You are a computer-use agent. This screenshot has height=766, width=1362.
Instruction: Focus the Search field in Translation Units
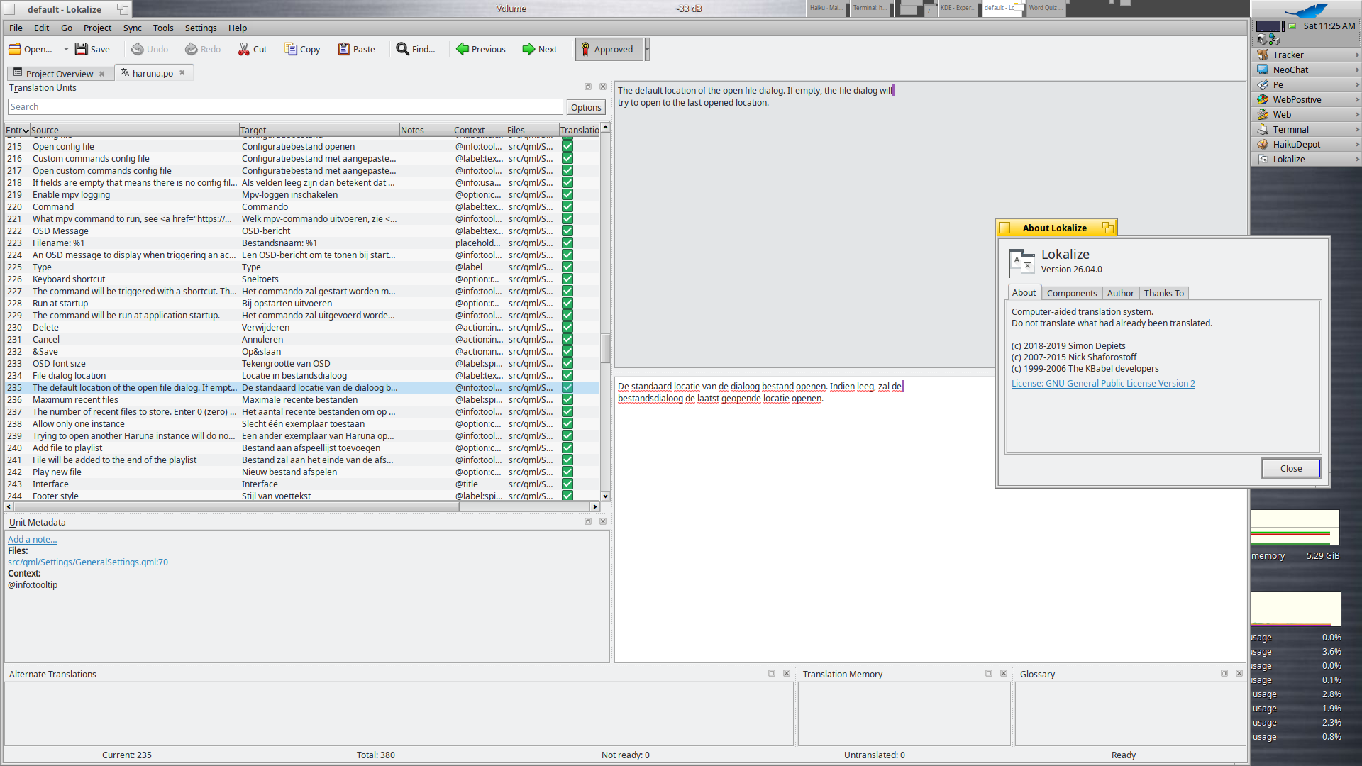[285, 107]
